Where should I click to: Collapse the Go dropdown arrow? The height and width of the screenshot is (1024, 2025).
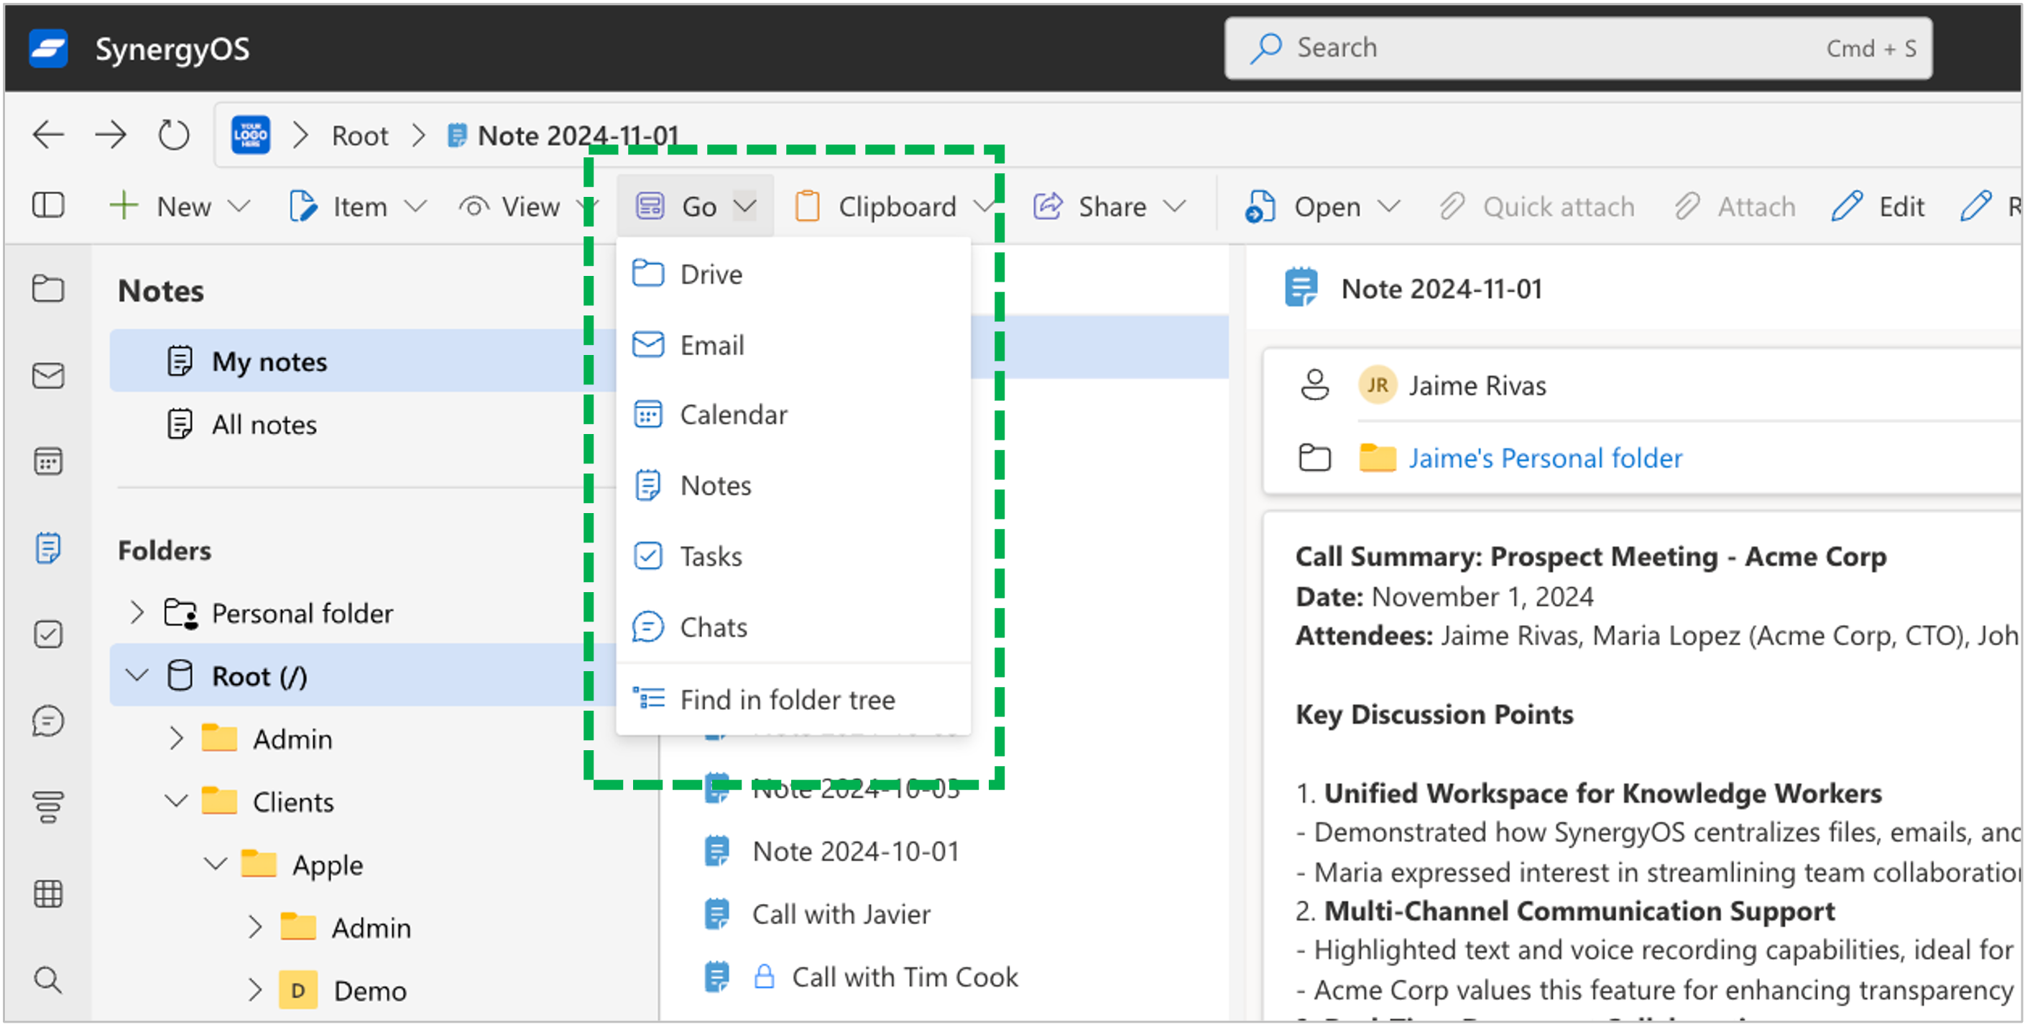[x=744, y=206]
